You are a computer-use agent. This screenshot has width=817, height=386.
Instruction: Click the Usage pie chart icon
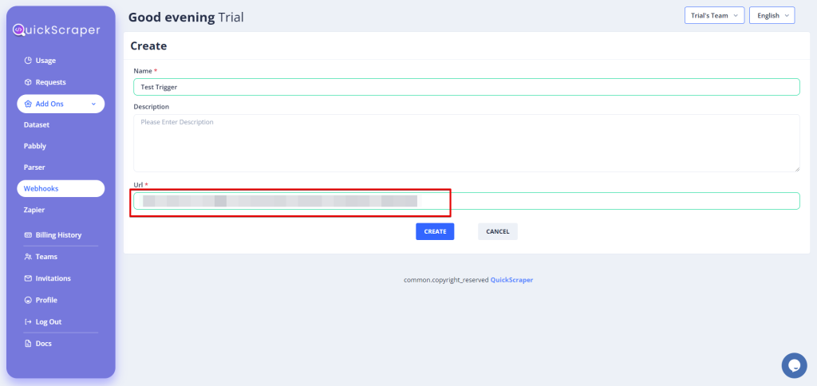pos(28,61)
